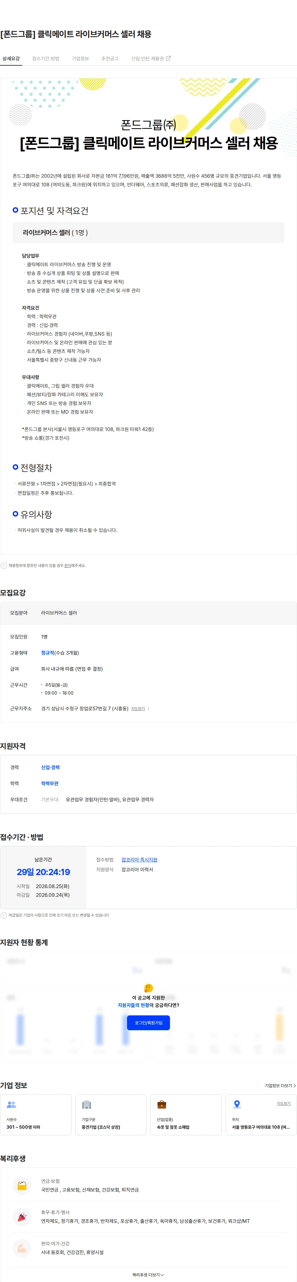Click the 정규직 employment type link
The height and width of the screenshot is (1282, 297).
pyautogui.click(x=48, y=652)
